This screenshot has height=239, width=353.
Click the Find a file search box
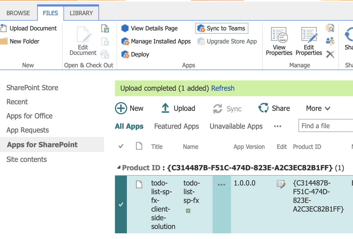pos(325,126)
